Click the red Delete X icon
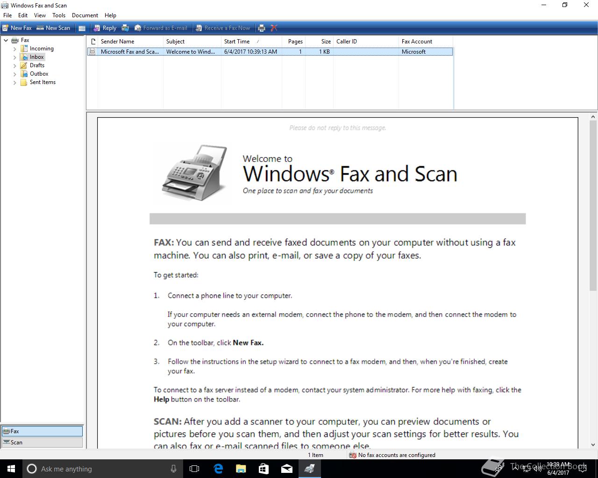The image size is (598, 478). pyautogui.click(x=274, y=28)
